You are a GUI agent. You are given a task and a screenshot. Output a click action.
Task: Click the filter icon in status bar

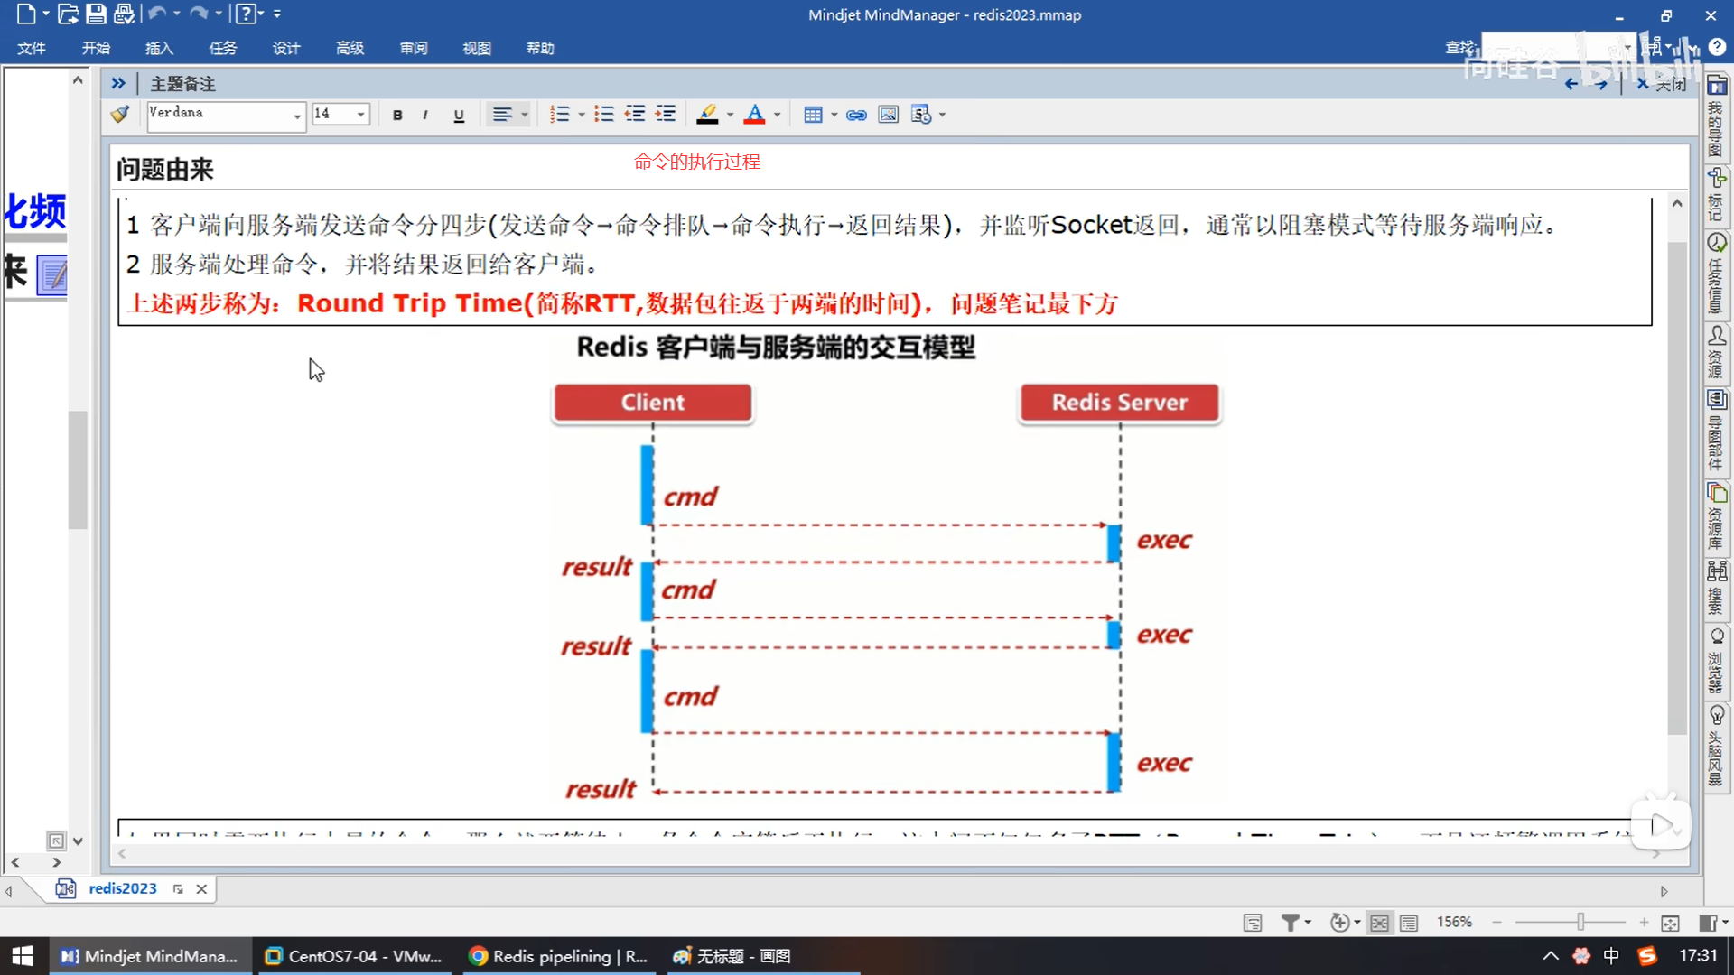coord(1291,923)
